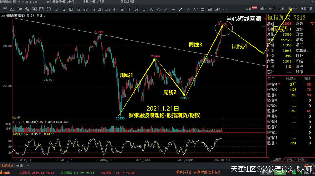
Task: Select the 恒指12 contract row
Action: click(291, 143)
